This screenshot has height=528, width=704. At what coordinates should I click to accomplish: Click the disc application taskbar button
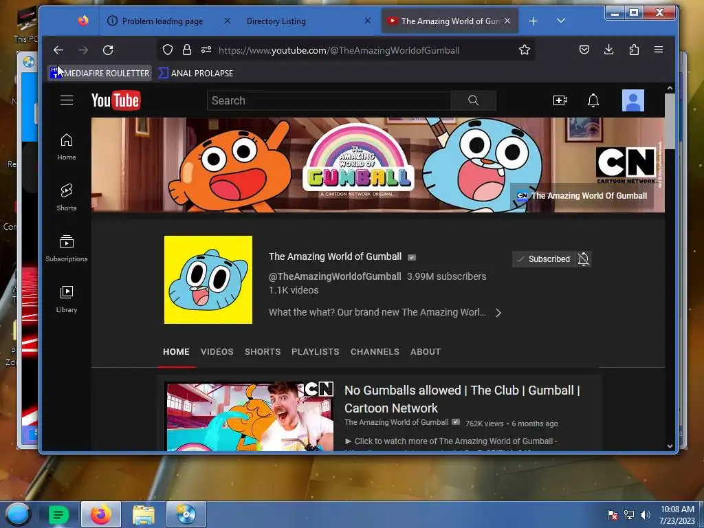[186, 514]
